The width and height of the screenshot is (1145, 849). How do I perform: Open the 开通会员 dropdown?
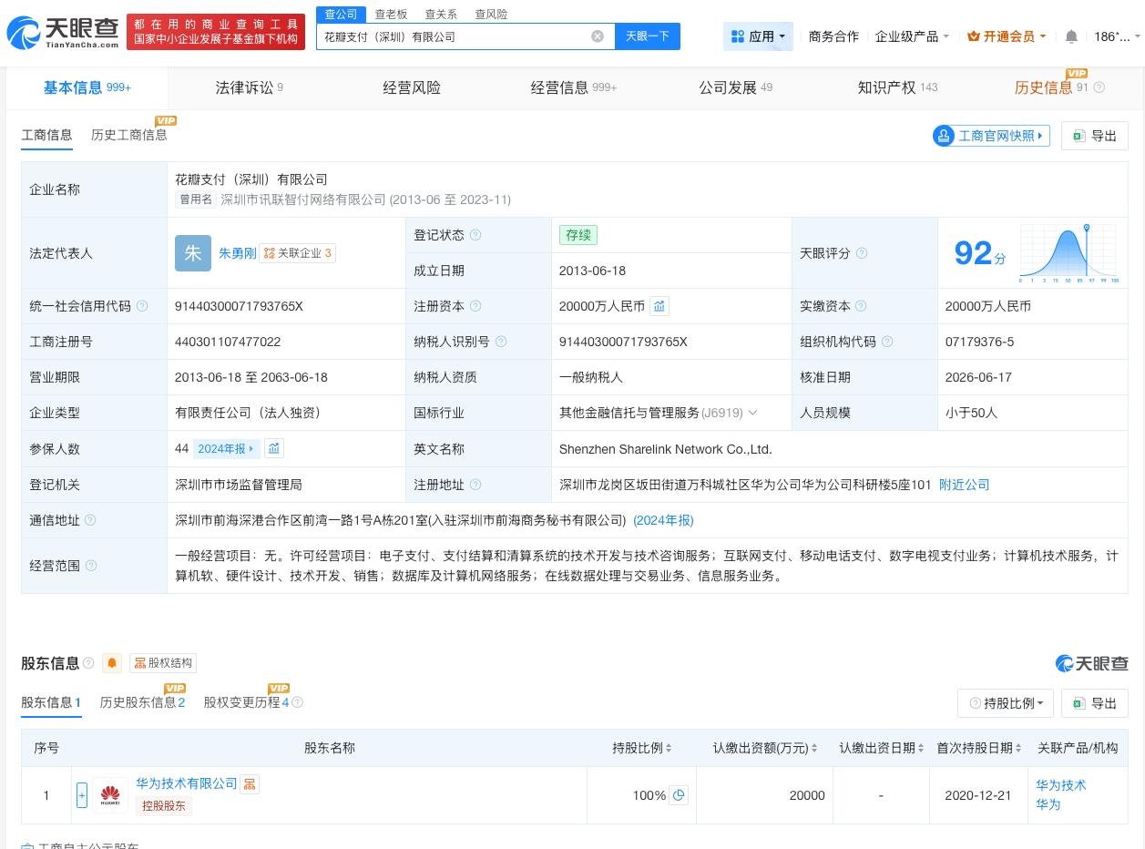pyautogui.click(x=1007, y=36)
